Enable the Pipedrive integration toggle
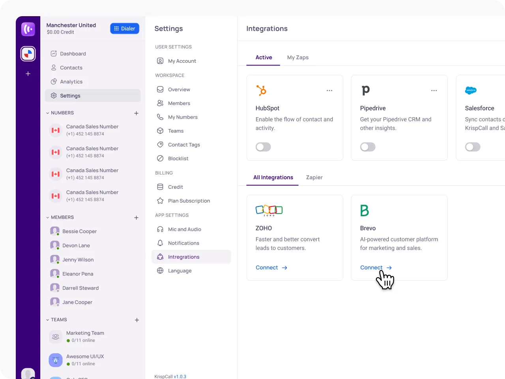This screenshot has height=379, width=505. 368,147
